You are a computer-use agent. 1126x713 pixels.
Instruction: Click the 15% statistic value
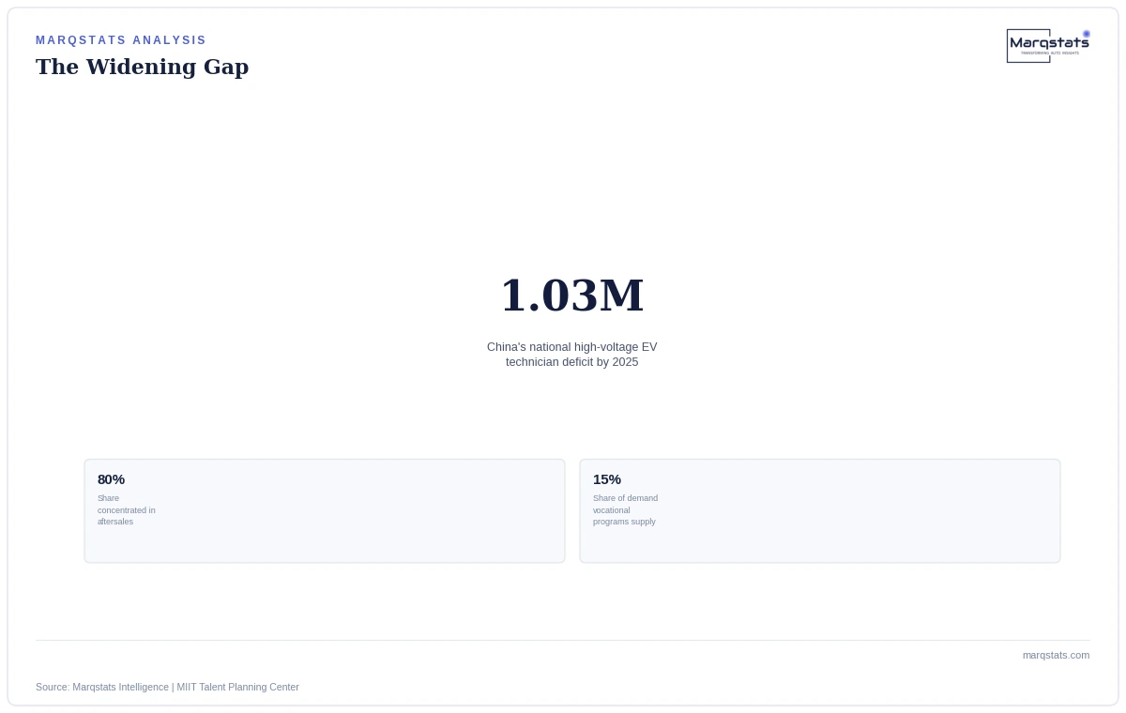pos(607,479)
